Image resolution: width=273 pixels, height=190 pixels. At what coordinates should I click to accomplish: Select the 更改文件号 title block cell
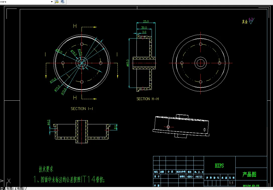coord(181,172)
